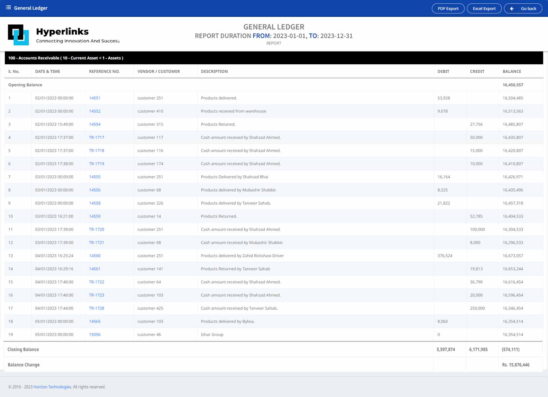Open reference 14554
548x397 pixels.
[x=95, y=124]
